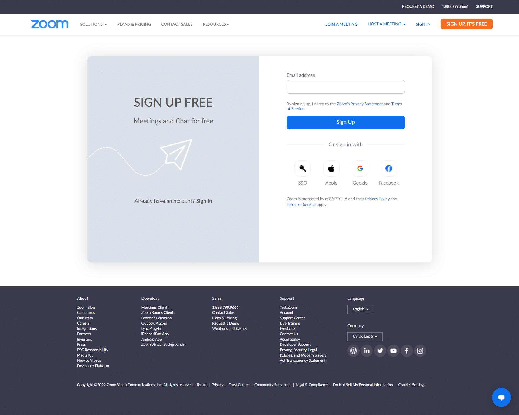Open Zoom Rooms Client download link
Viewport: 519px width, 415px height.
157,312
